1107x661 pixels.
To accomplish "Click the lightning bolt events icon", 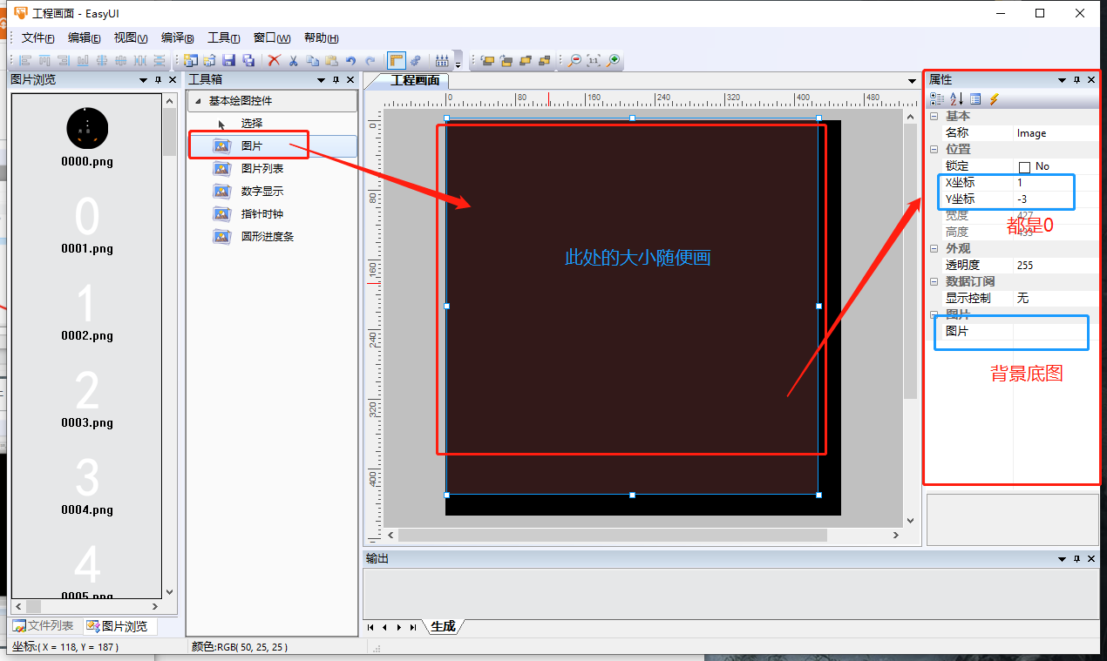I will pos(994,99).
